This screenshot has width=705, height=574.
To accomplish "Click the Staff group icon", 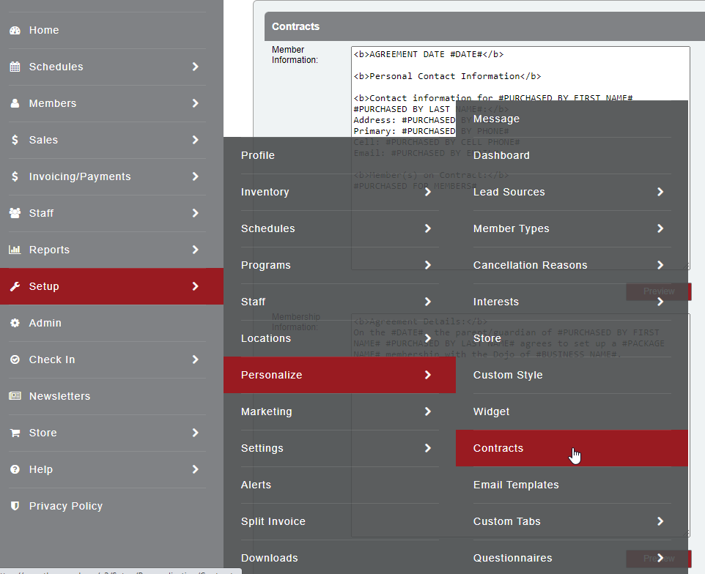I will click(x=15, y=214).
